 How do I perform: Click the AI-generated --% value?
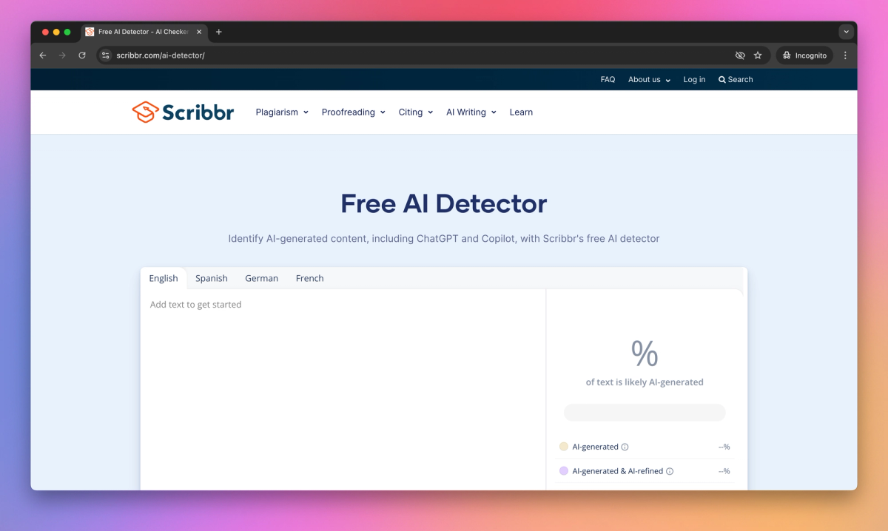tap(724, 447)
